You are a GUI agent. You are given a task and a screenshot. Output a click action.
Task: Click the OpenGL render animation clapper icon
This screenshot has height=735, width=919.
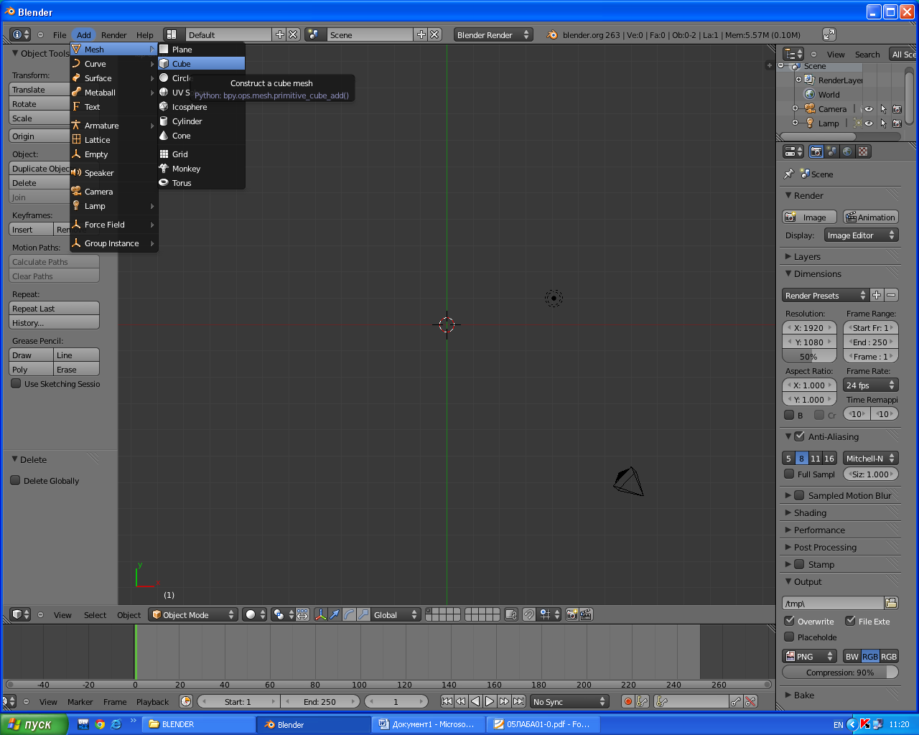[587, 614]
